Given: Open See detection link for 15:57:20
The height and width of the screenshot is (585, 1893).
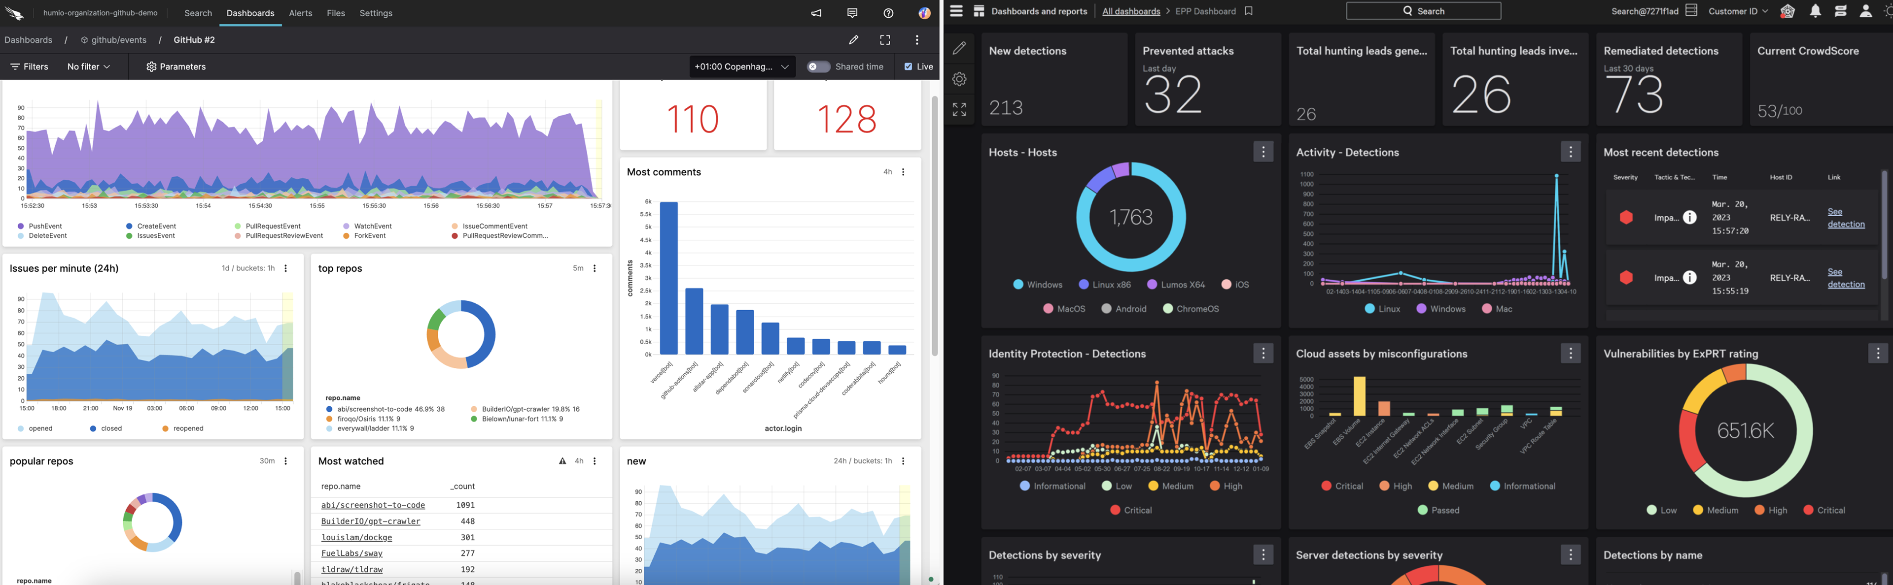Looking at the screenshot, I should point(1846,218).
